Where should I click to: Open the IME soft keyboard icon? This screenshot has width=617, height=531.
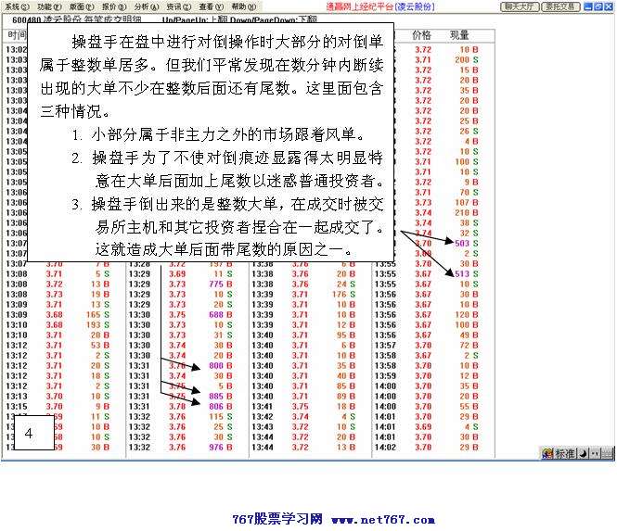[x=606, y=454]
